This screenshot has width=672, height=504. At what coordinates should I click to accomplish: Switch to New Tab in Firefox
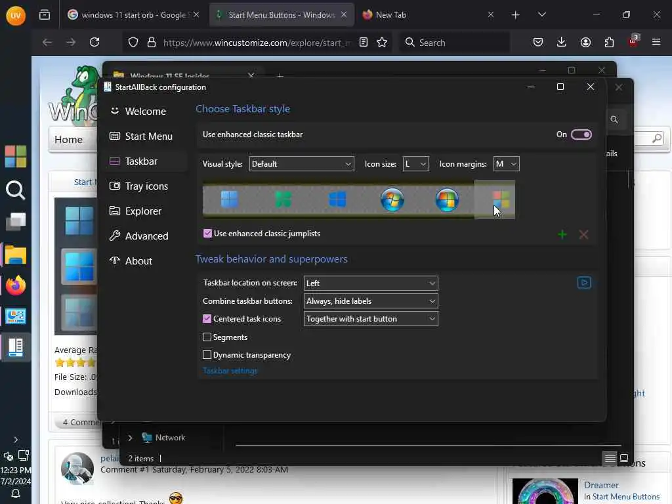tap(391, 14)
